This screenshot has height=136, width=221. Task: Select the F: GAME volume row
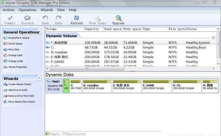pyautogui.click(x=131, y=62)
